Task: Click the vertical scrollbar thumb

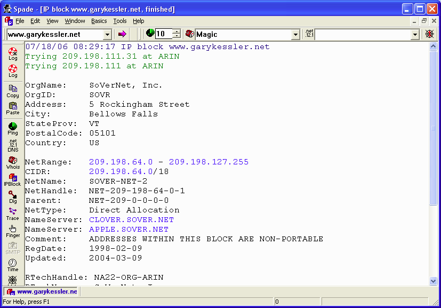Action: pyautogui.click(x=433, y=128)
